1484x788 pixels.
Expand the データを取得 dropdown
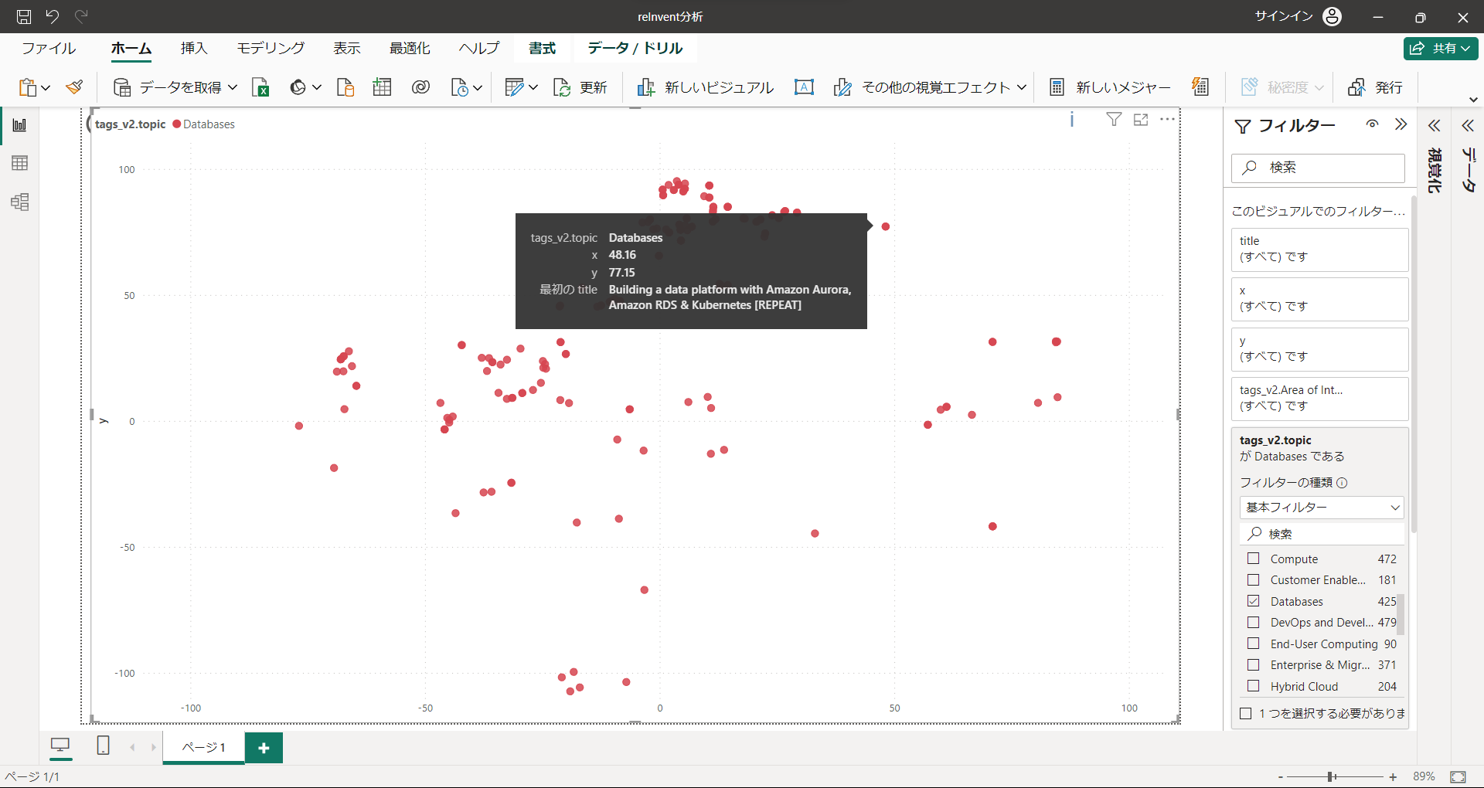point(232,87)
